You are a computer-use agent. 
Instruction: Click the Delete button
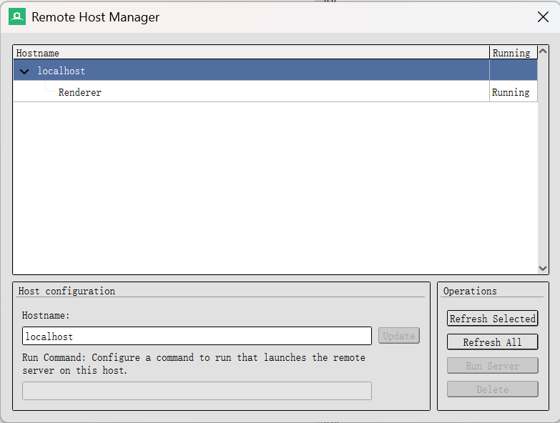click(492, 389)
